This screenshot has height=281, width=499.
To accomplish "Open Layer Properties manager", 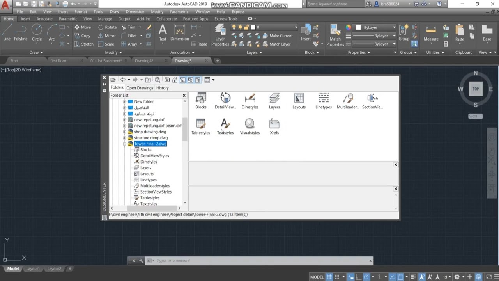I will (220, 35).
